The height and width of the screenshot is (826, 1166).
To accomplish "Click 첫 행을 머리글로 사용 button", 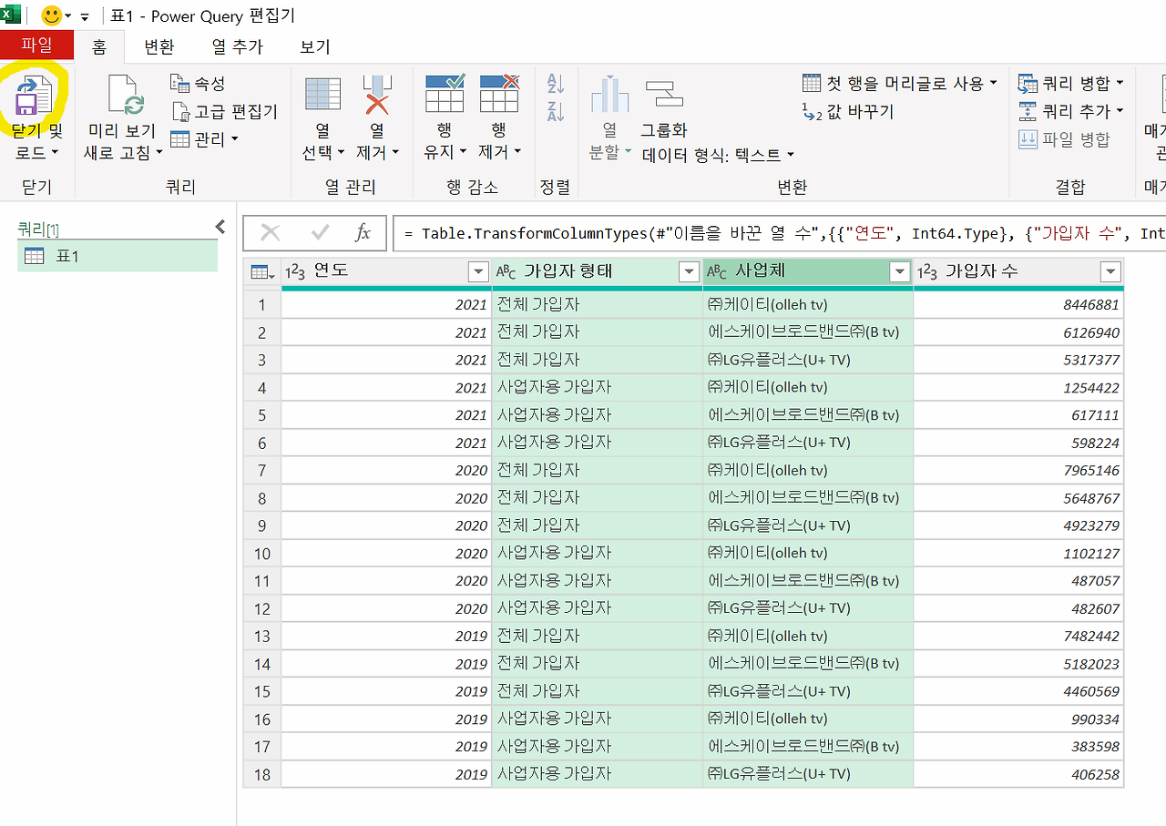I will click(x=899, y=83).
